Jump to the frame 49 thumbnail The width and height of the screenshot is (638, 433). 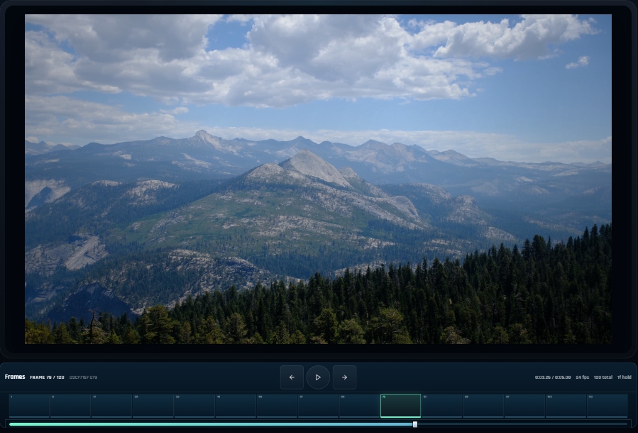[x=277, y=406]
